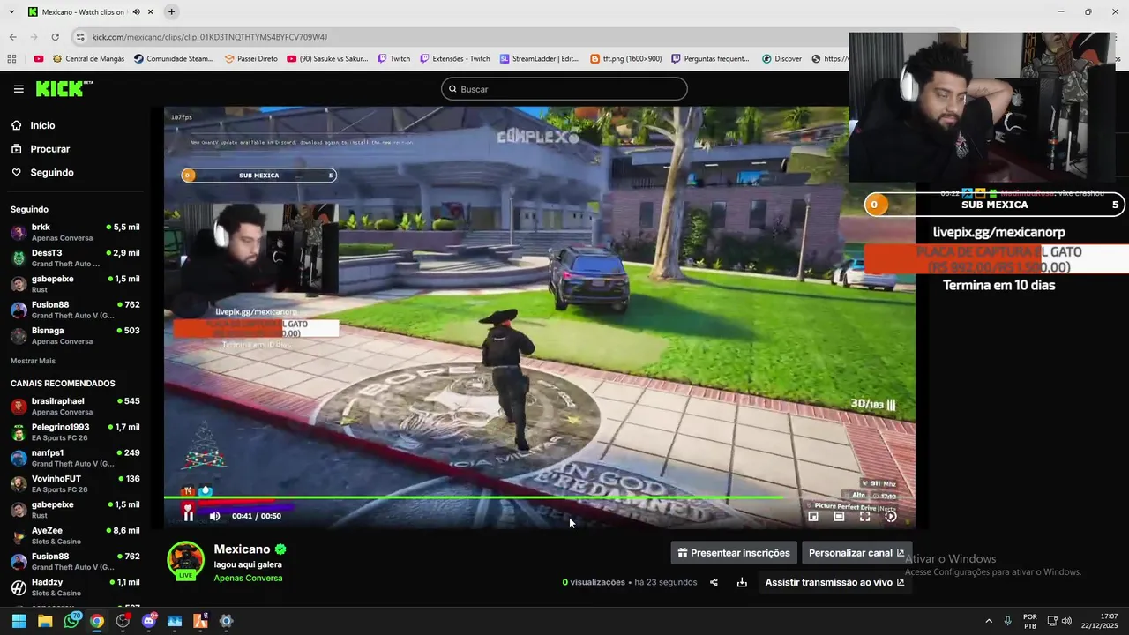The height and width of the screenshot is (635, 1129).
Task: Open Discord from taskbar
Action: [148, 621]
